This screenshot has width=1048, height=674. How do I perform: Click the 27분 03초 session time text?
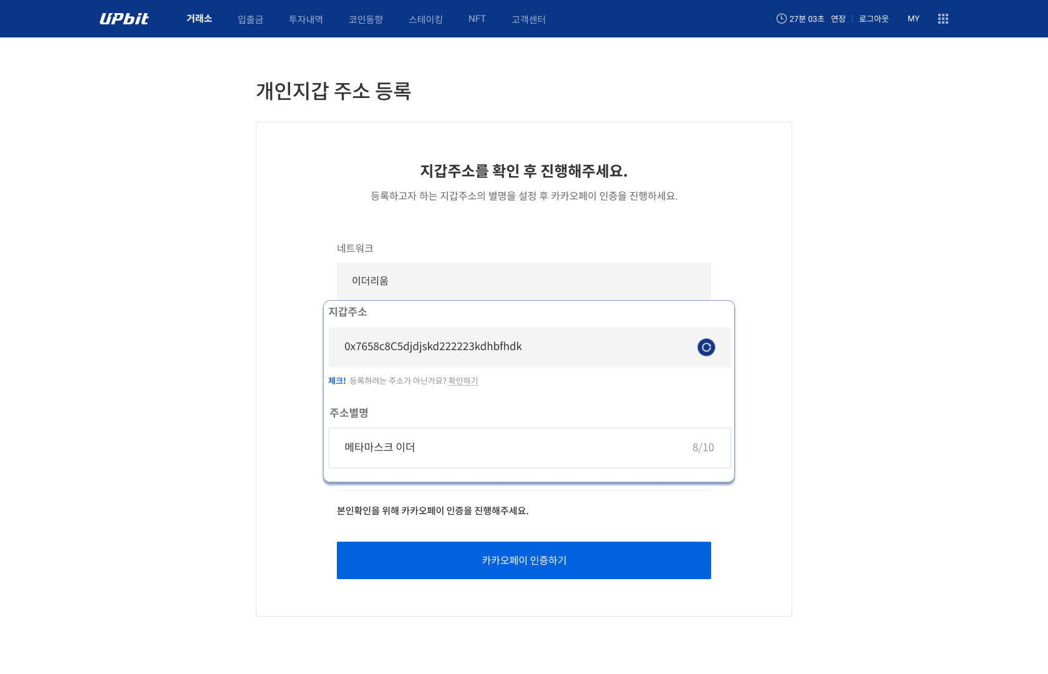point(807,19)
